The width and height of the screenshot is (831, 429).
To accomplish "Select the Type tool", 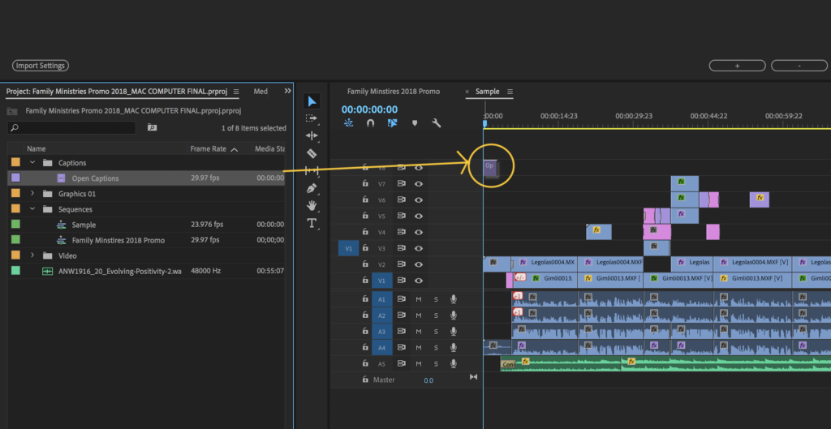I will (x=312, y=223).
